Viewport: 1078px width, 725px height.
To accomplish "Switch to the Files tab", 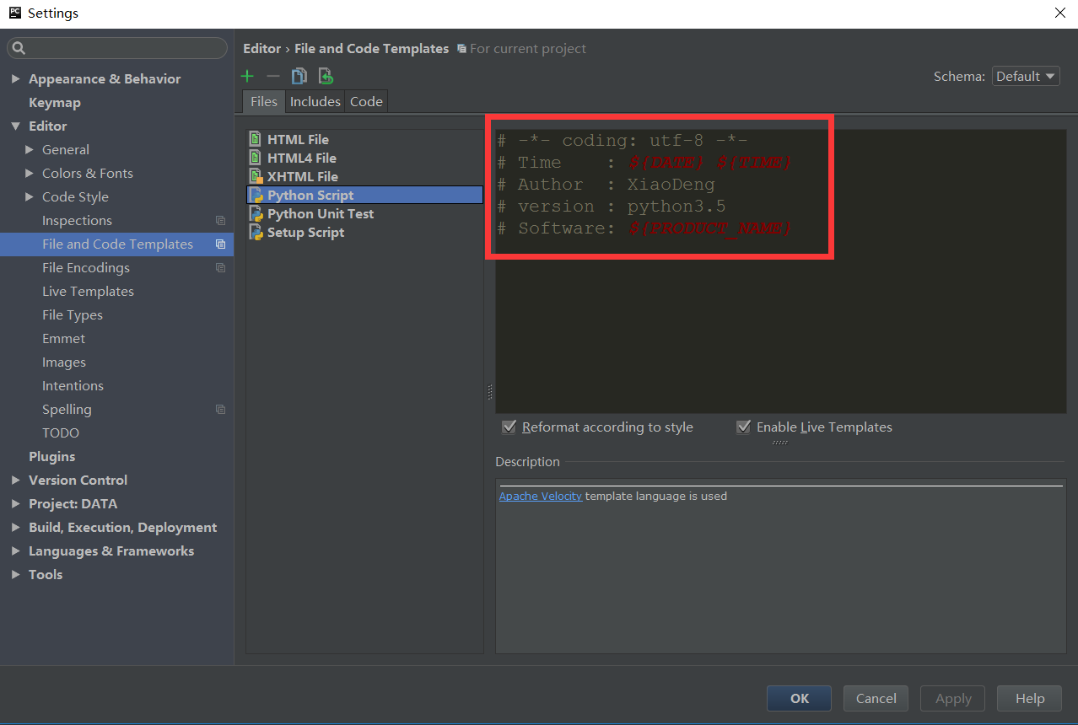I will 264,101.
